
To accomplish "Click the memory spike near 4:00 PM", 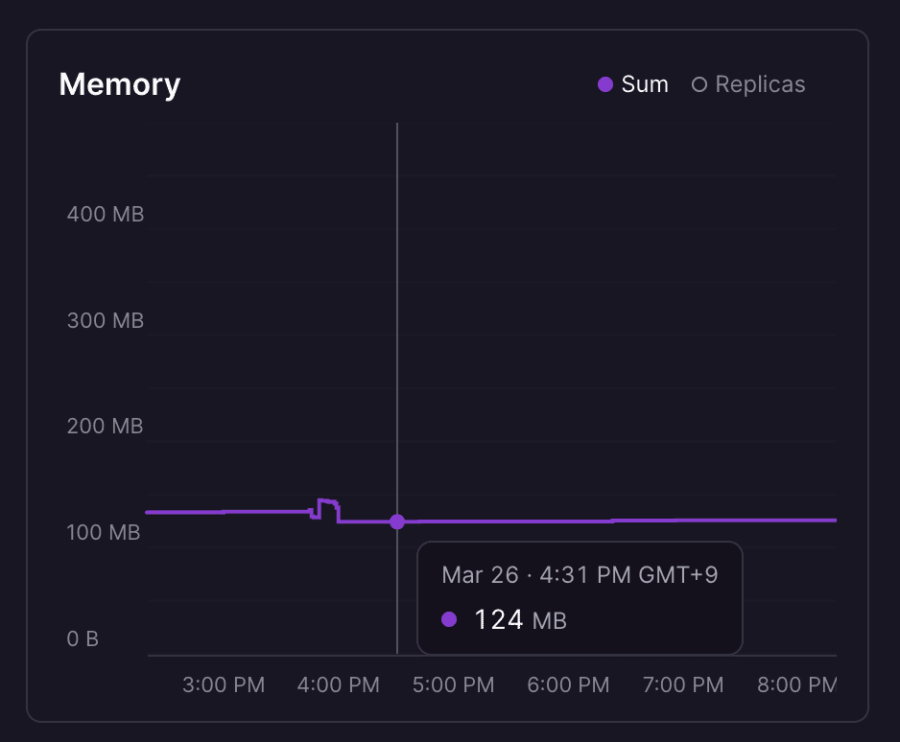I will click(326, 501).
